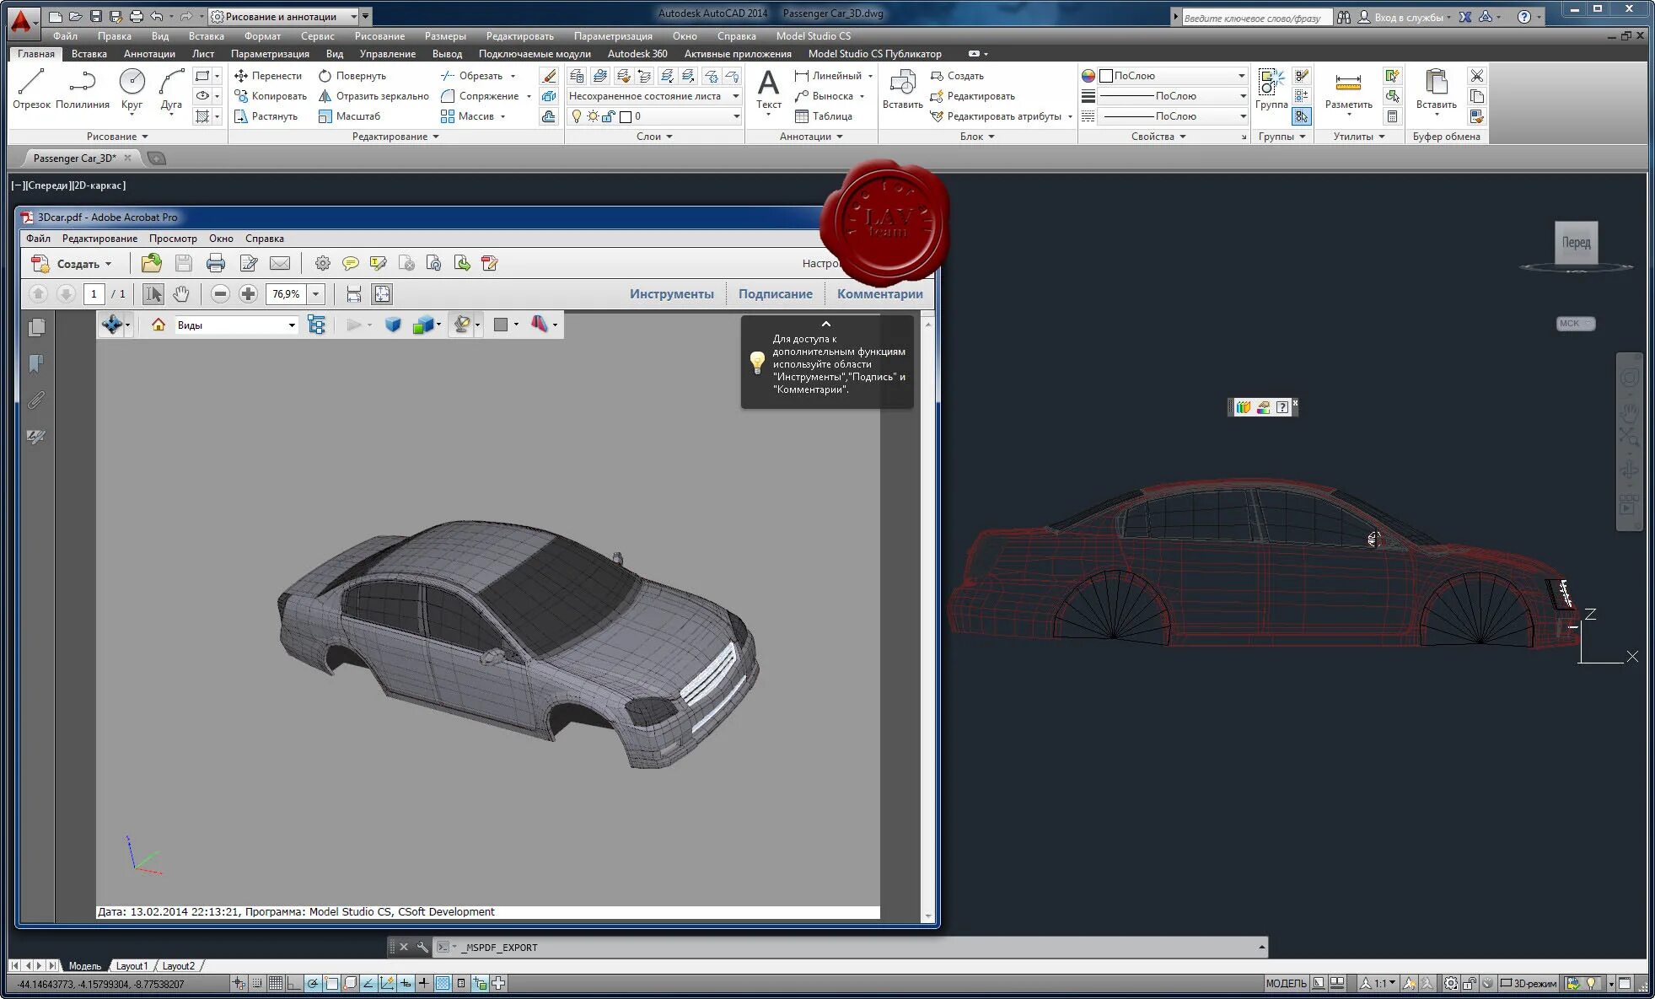Toggle grid display in status bar
The image size is (1655, 999).
pyautogui.click(x=276, y=983)
